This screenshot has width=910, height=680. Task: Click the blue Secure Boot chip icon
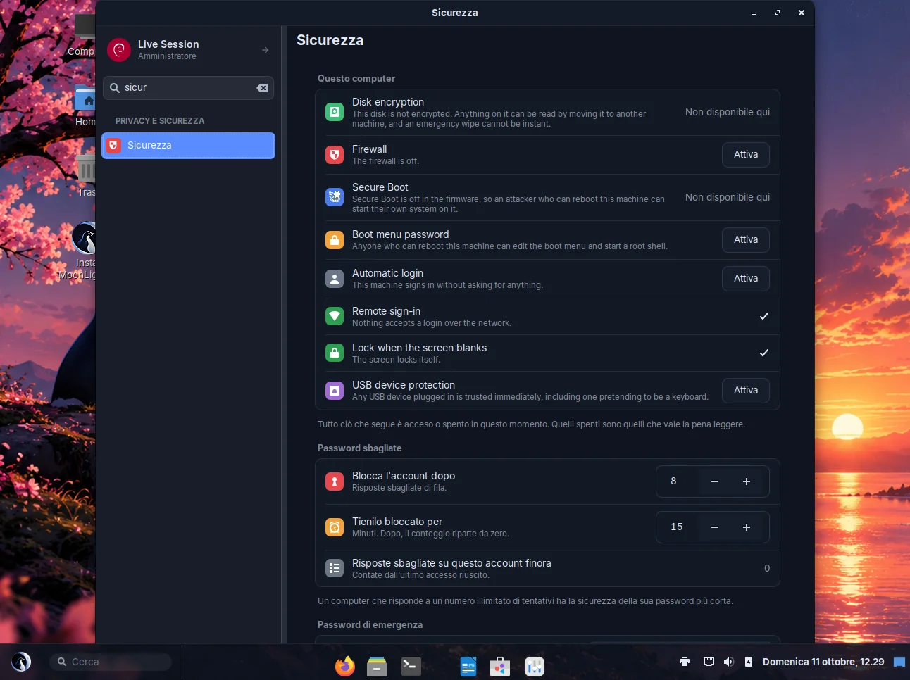335,197
